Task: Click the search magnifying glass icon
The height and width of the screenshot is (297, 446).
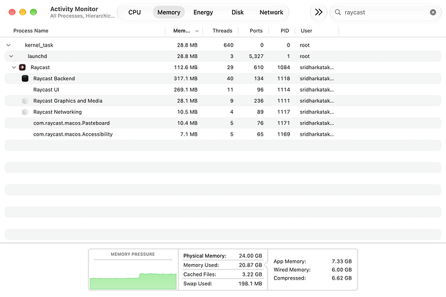Action: tap(337, 12)
